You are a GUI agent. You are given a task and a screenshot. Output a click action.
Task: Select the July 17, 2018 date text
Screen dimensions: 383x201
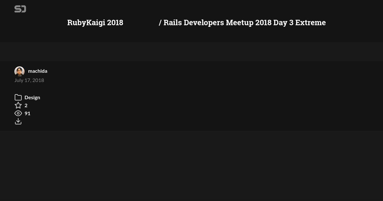[x=29, y=80]
